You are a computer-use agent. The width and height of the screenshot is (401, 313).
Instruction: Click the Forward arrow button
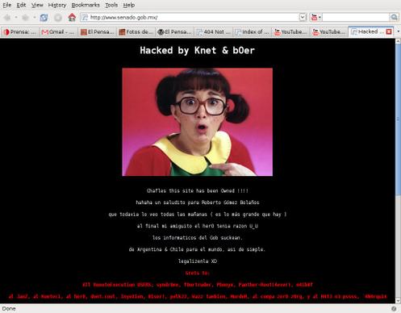point(25,18)
